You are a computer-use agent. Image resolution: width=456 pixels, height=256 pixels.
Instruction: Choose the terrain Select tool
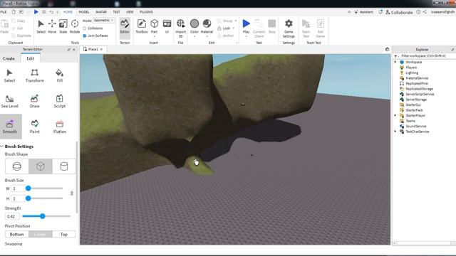(x=9, y=76)
